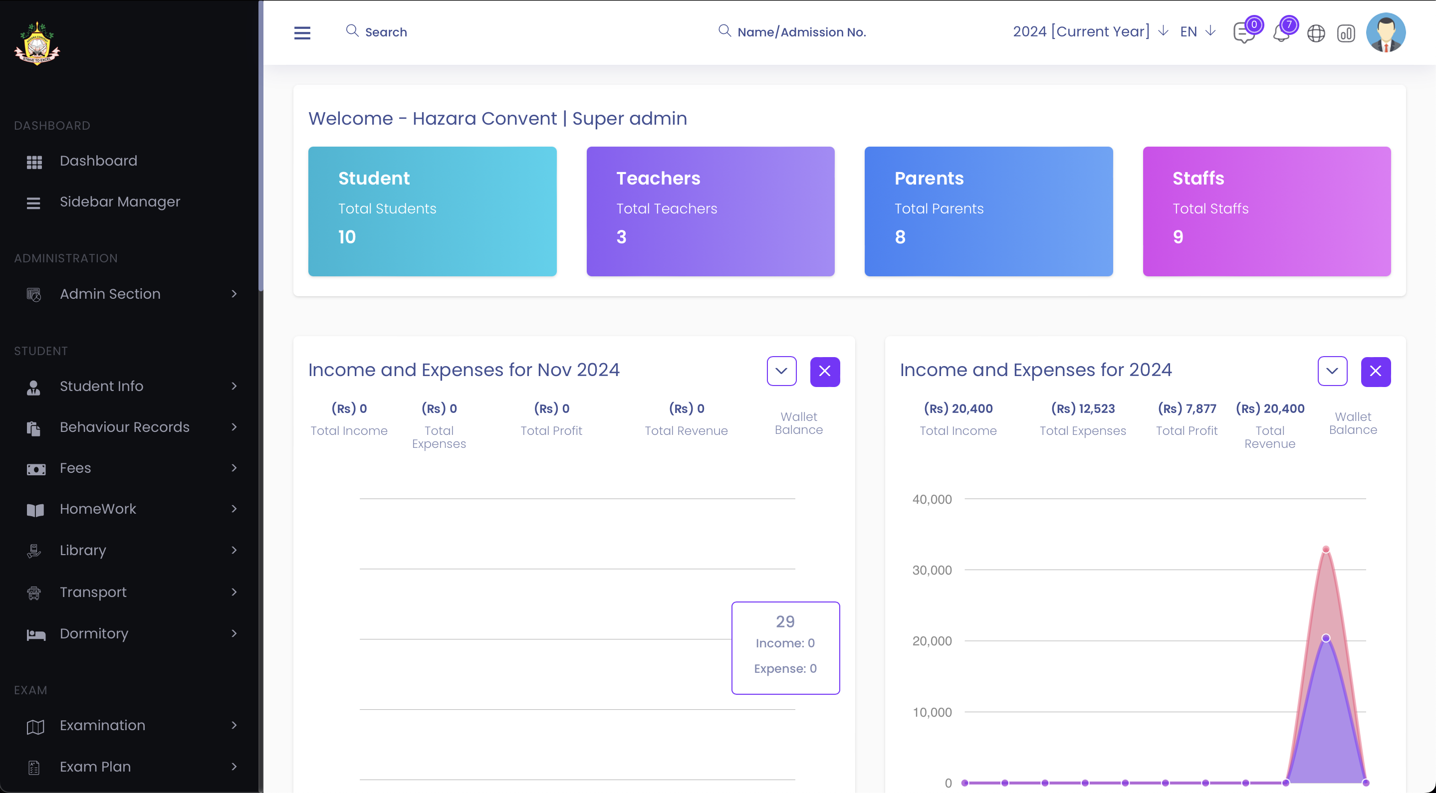1436x793 pixels.
Task: Click the Behaviour Records icon
Action: tap(34, 427)
